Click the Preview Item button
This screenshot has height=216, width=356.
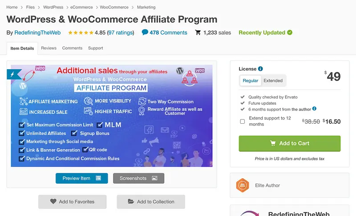[x=81, y=178]
